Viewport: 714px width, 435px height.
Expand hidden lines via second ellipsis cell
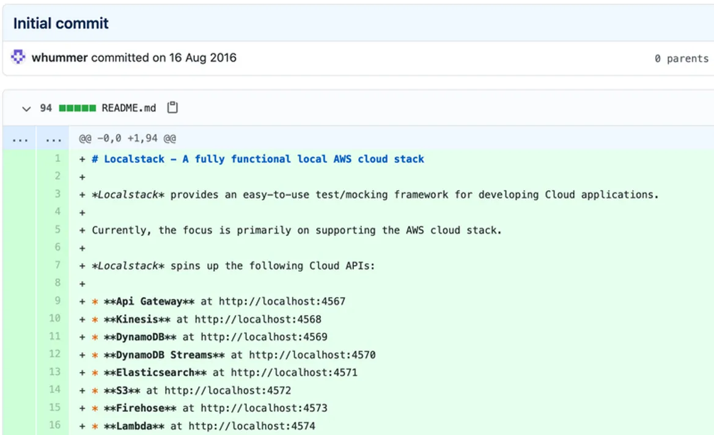click(53, 139)
